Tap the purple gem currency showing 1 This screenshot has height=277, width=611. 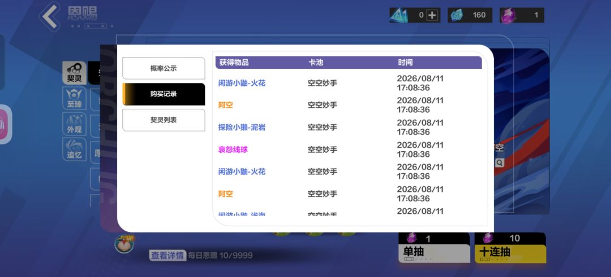[x=522, y=15]
